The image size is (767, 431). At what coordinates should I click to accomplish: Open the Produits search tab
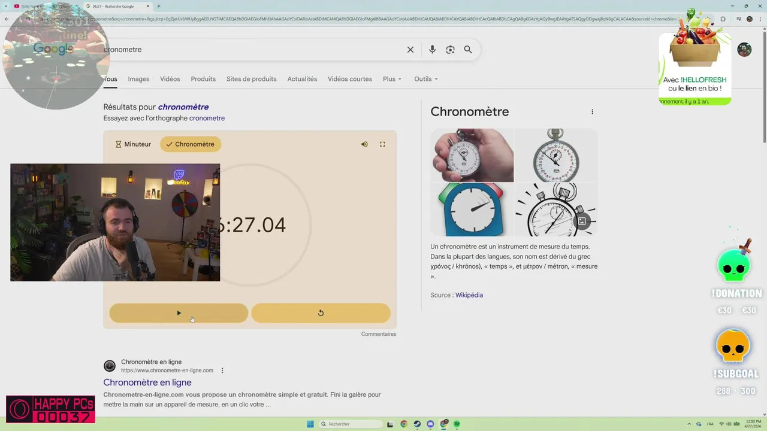(x=203, y=79)
